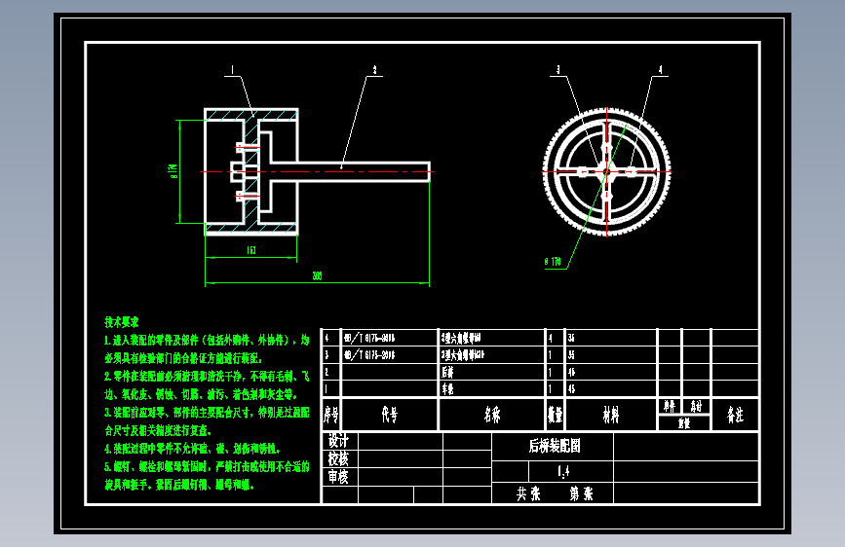Click the GB/T 6175 code in row 3
Viewport: 845px width, 547px height.
click(369, 355)
